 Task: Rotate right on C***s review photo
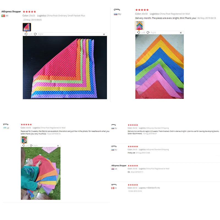(x=151, y=32)
